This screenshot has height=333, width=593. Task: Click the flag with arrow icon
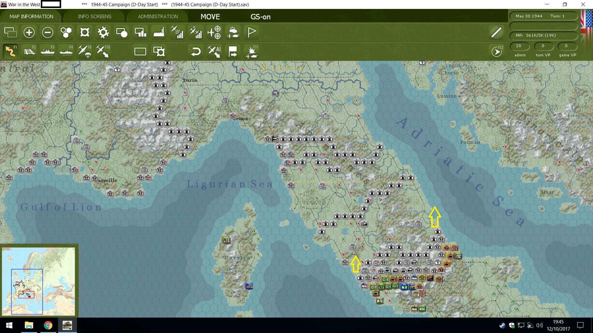click(233, 51)
